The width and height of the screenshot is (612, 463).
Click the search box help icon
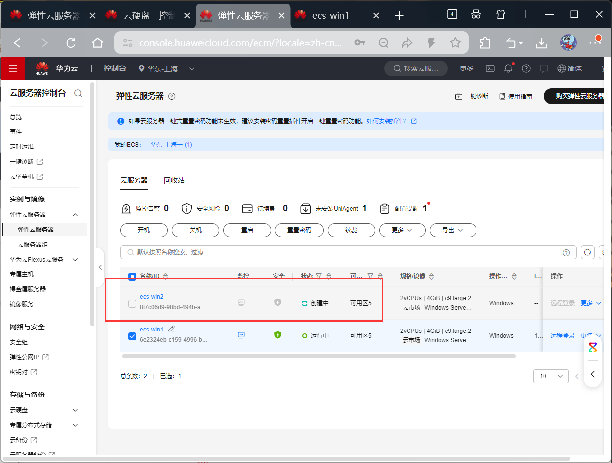pos(566,252)
